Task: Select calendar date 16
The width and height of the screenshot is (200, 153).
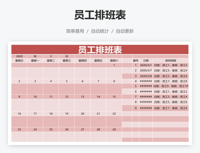Action: 19,114
